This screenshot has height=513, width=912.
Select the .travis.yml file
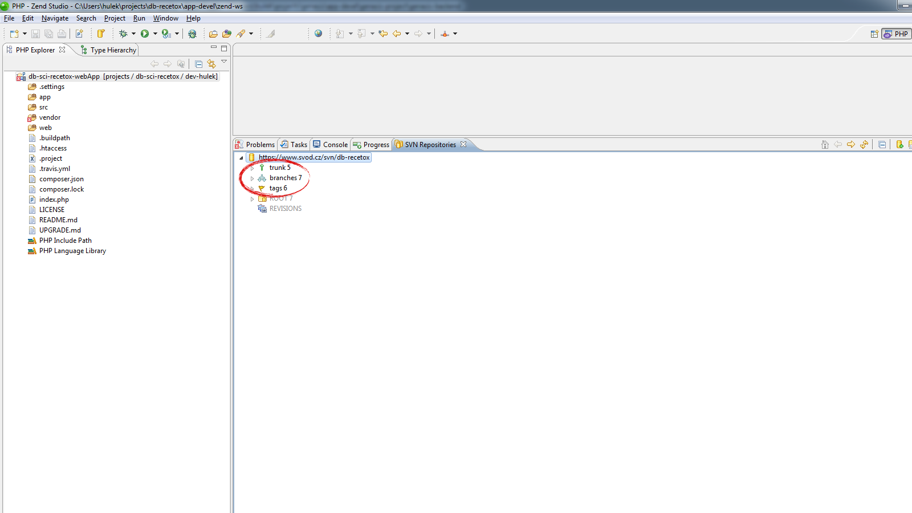(49, 169)
